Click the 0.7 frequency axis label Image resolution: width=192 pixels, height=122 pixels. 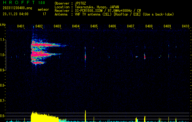click(3, 100)
